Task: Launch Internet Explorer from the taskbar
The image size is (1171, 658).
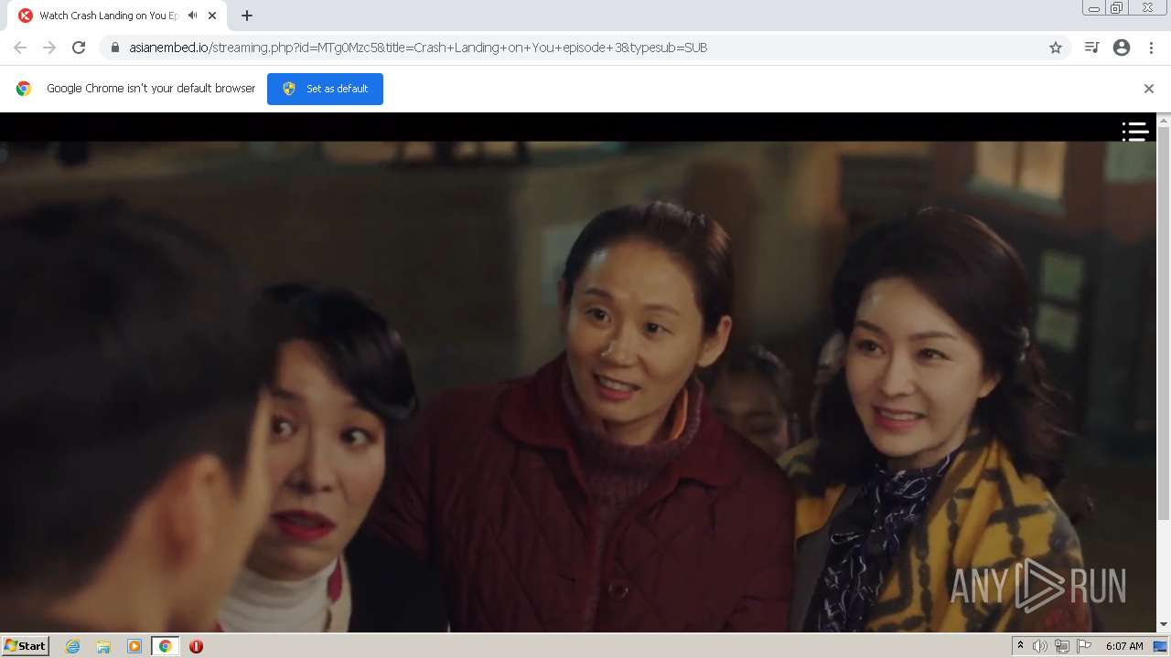Action: tap(72, 646)
